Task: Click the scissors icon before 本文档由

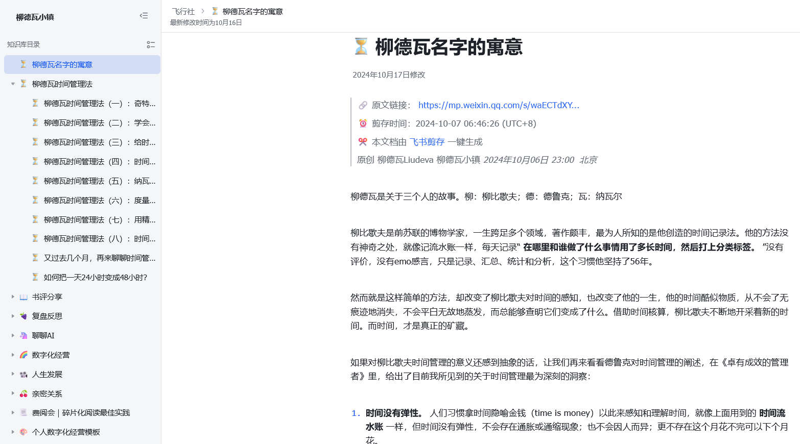Action: (x=363, y=141)
